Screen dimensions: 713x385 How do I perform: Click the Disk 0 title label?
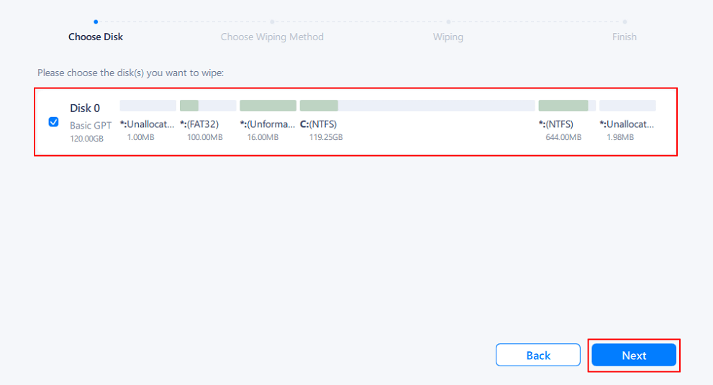(85, 108)
